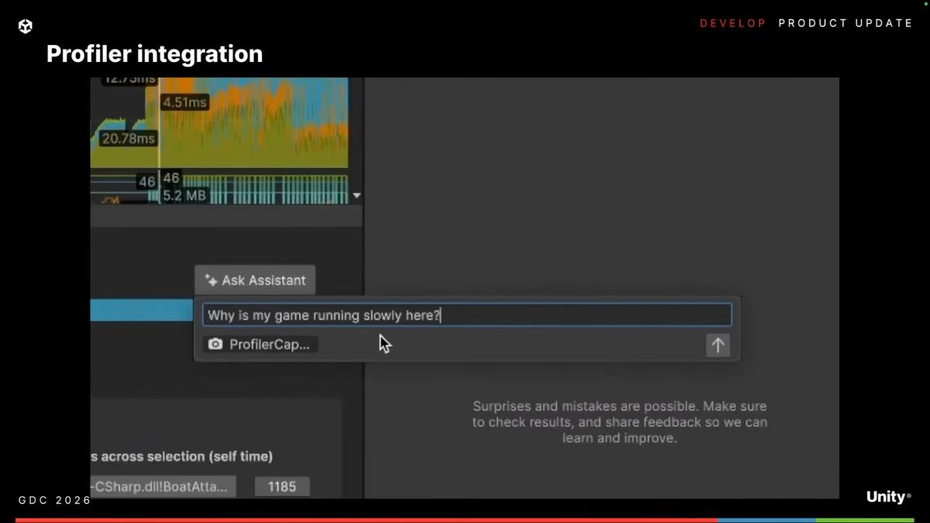
Task: Click the 5.2 MB memory label
Action: (x=184, y=195)
